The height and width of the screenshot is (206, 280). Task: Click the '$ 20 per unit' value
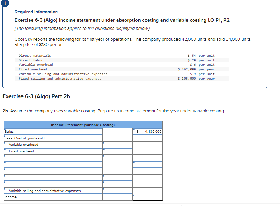(201, 60)
